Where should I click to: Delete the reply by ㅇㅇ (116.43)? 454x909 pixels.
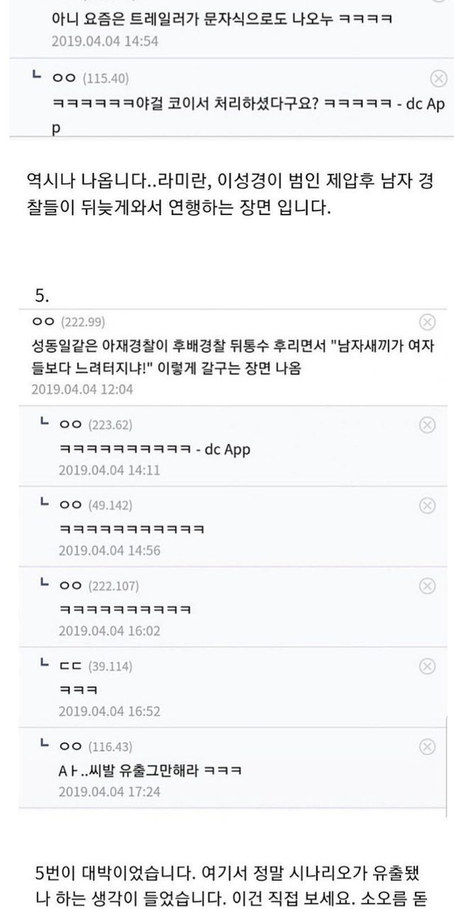pos(427,746)
